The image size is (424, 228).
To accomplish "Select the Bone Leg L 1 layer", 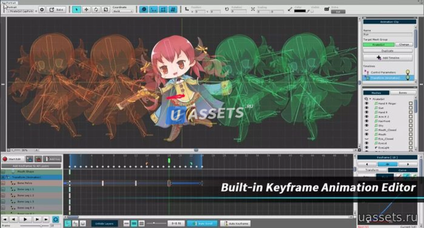I will coord(31,189).
